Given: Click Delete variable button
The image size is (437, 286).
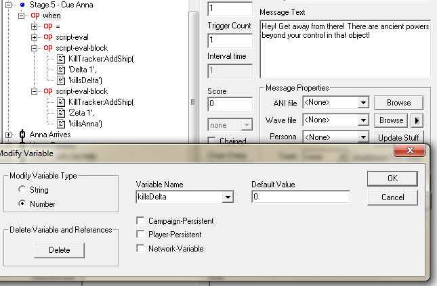Looking at the screenshot, I should coord(60,250).
